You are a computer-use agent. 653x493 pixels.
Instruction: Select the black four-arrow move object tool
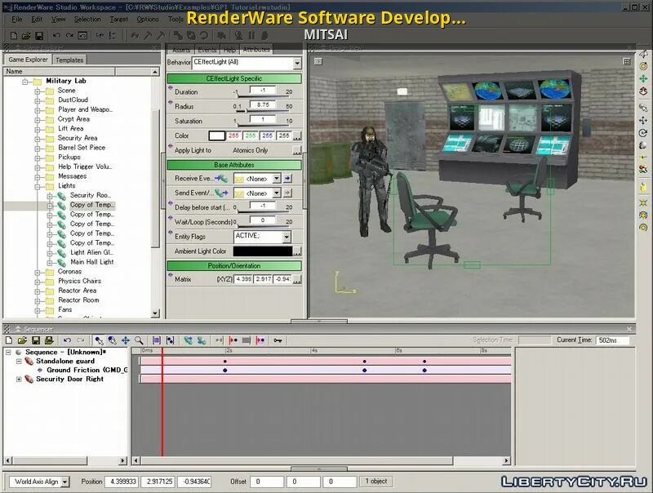pos(643,120)
